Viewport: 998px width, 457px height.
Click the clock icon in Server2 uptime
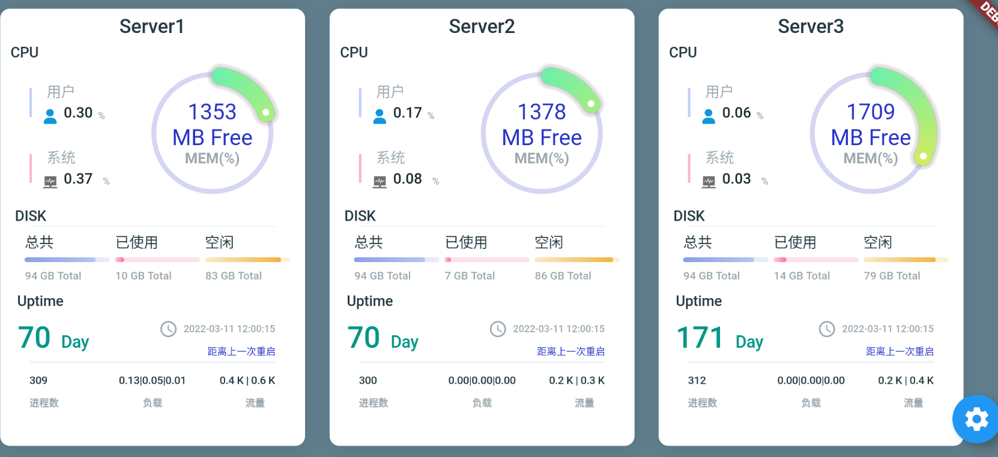coord(498,329)
